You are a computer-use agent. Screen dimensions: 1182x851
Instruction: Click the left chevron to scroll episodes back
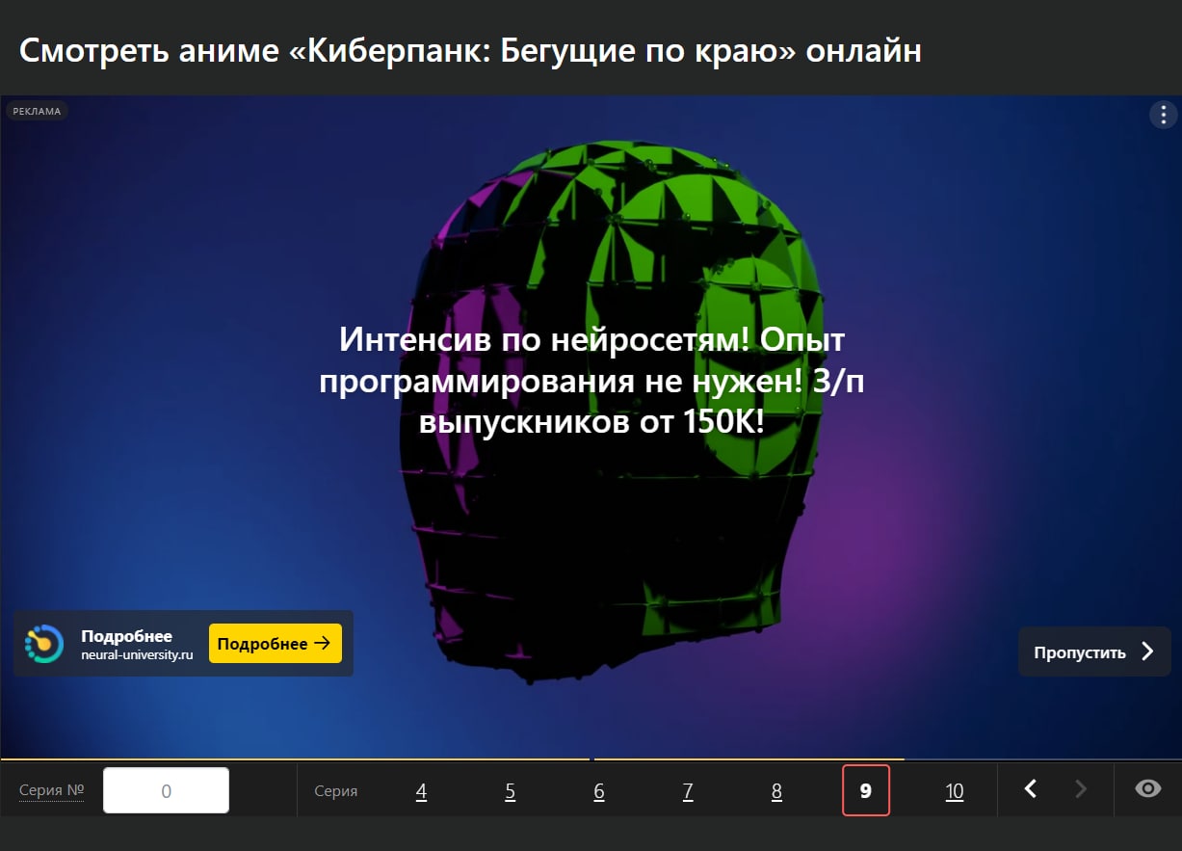[x=1030, y=788]
